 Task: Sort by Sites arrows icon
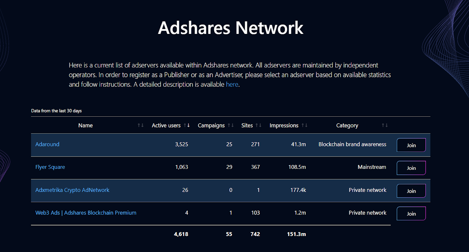click(x=259, y=126)
